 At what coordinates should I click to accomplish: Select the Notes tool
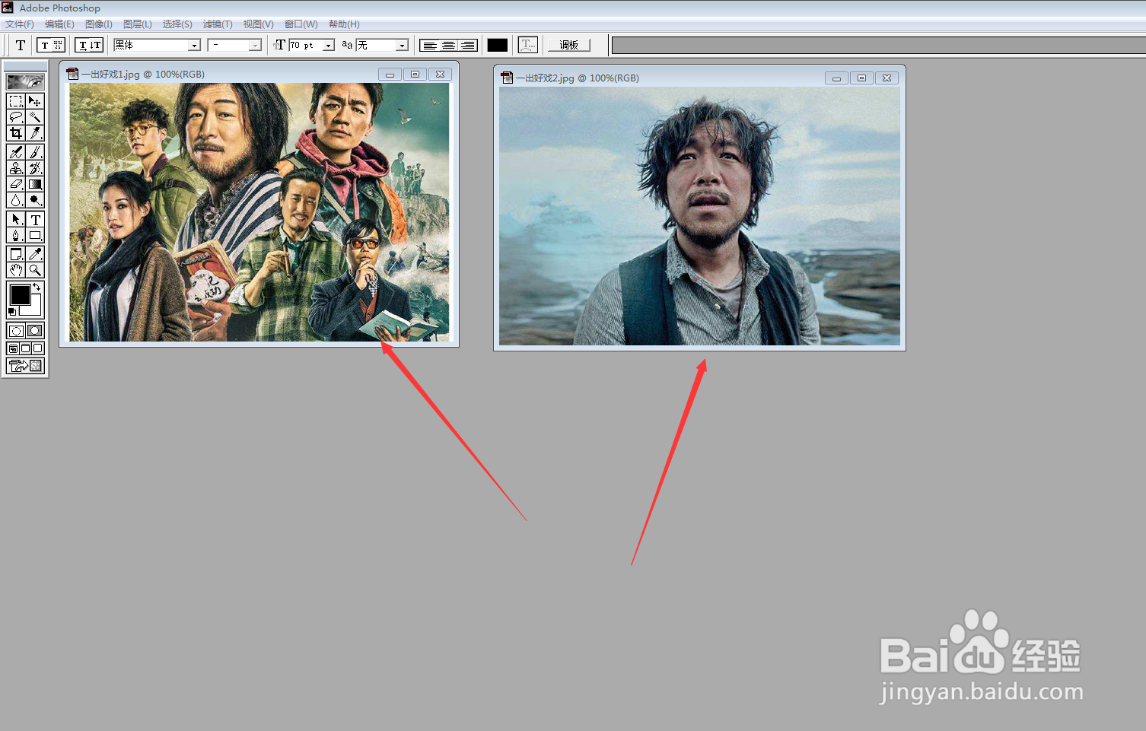coord(16,254)
